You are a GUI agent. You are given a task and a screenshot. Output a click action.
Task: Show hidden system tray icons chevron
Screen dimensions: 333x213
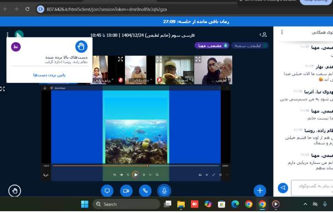click(305, 204)
